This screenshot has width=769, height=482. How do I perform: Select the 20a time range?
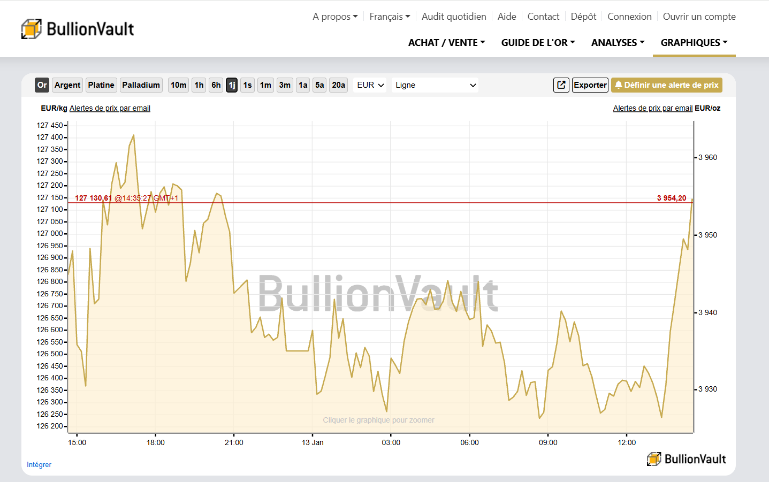coord(338,85)
